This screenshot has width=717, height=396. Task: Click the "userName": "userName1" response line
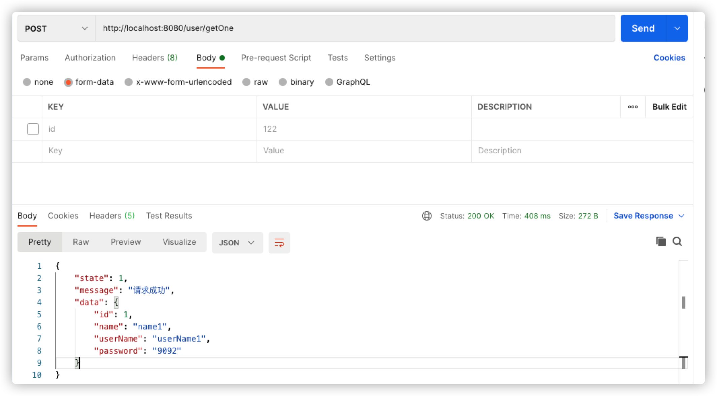coord(152,339)
